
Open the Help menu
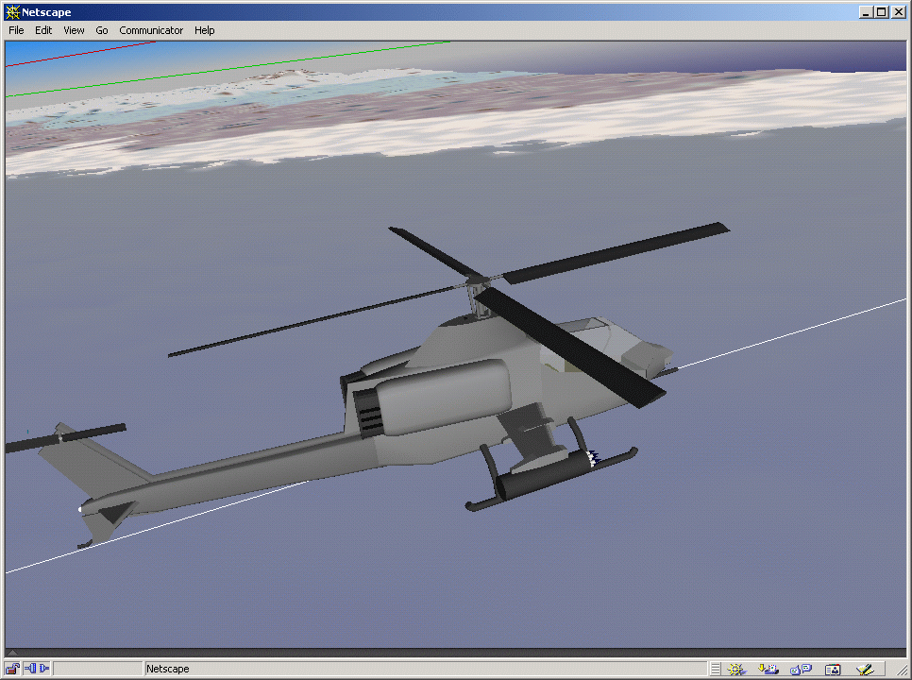point(205,30)
